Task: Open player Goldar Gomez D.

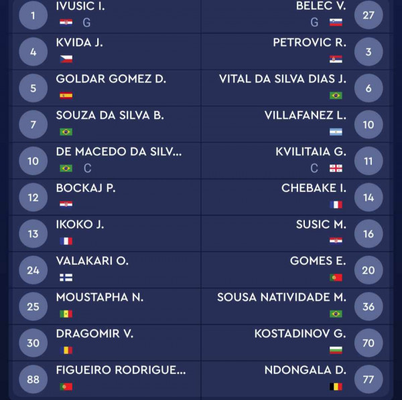Action: [111, 79]
